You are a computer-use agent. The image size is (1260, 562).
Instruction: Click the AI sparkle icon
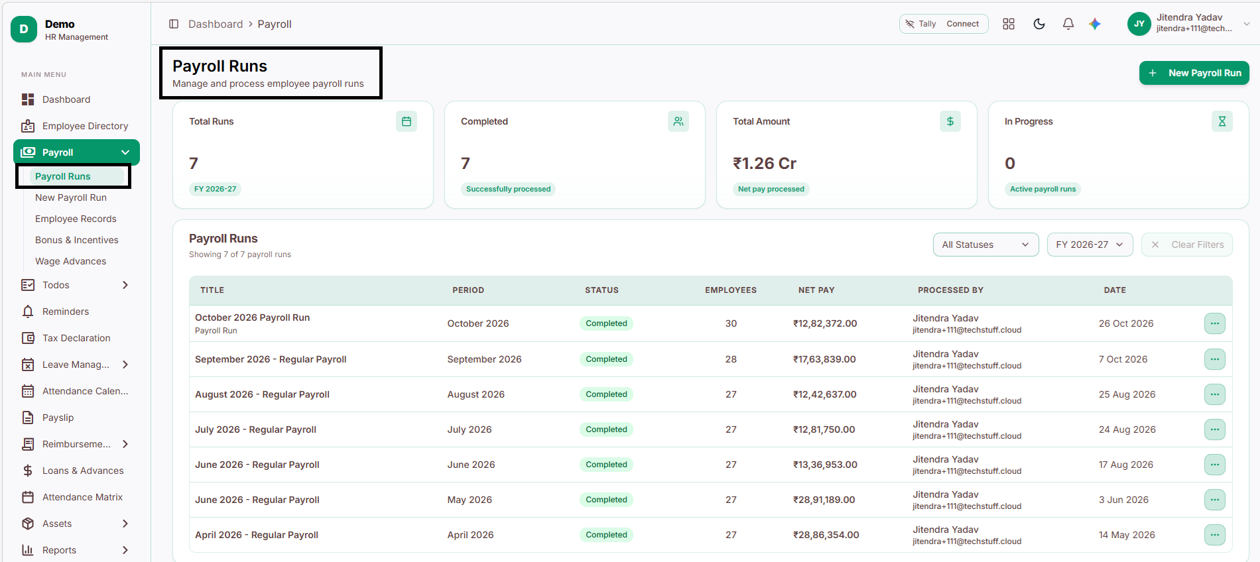(1095, 24)
